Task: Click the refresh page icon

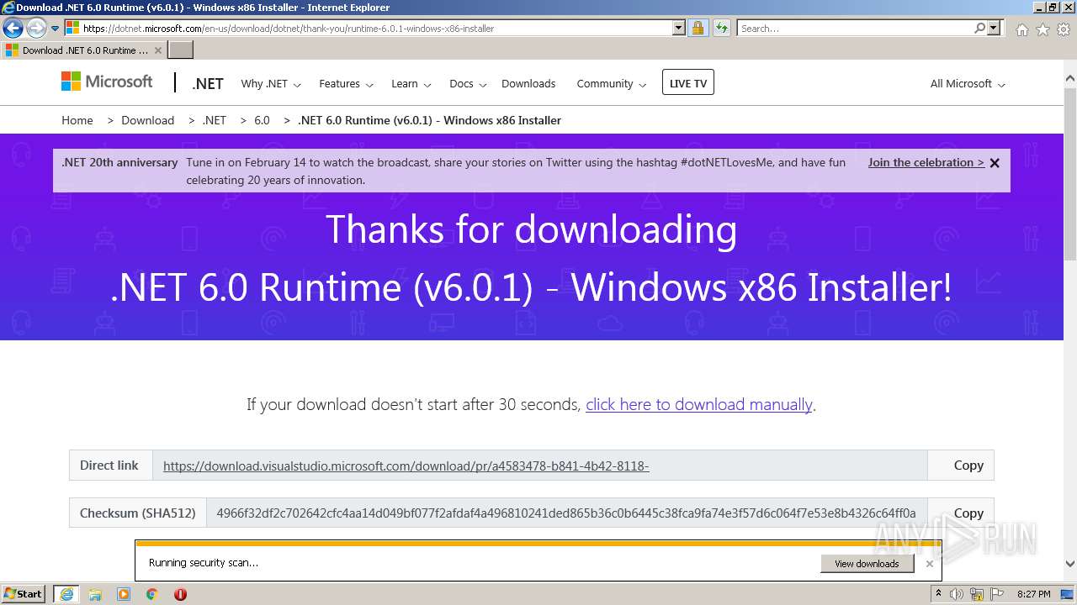Action: point(721,28)
